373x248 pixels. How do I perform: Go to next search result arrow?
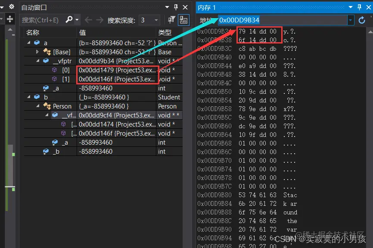pyautogui.click(x=99, y=20)
